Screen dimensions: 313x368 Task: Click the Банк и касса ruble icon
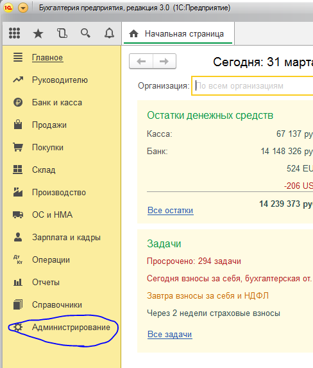pos(18,102)
